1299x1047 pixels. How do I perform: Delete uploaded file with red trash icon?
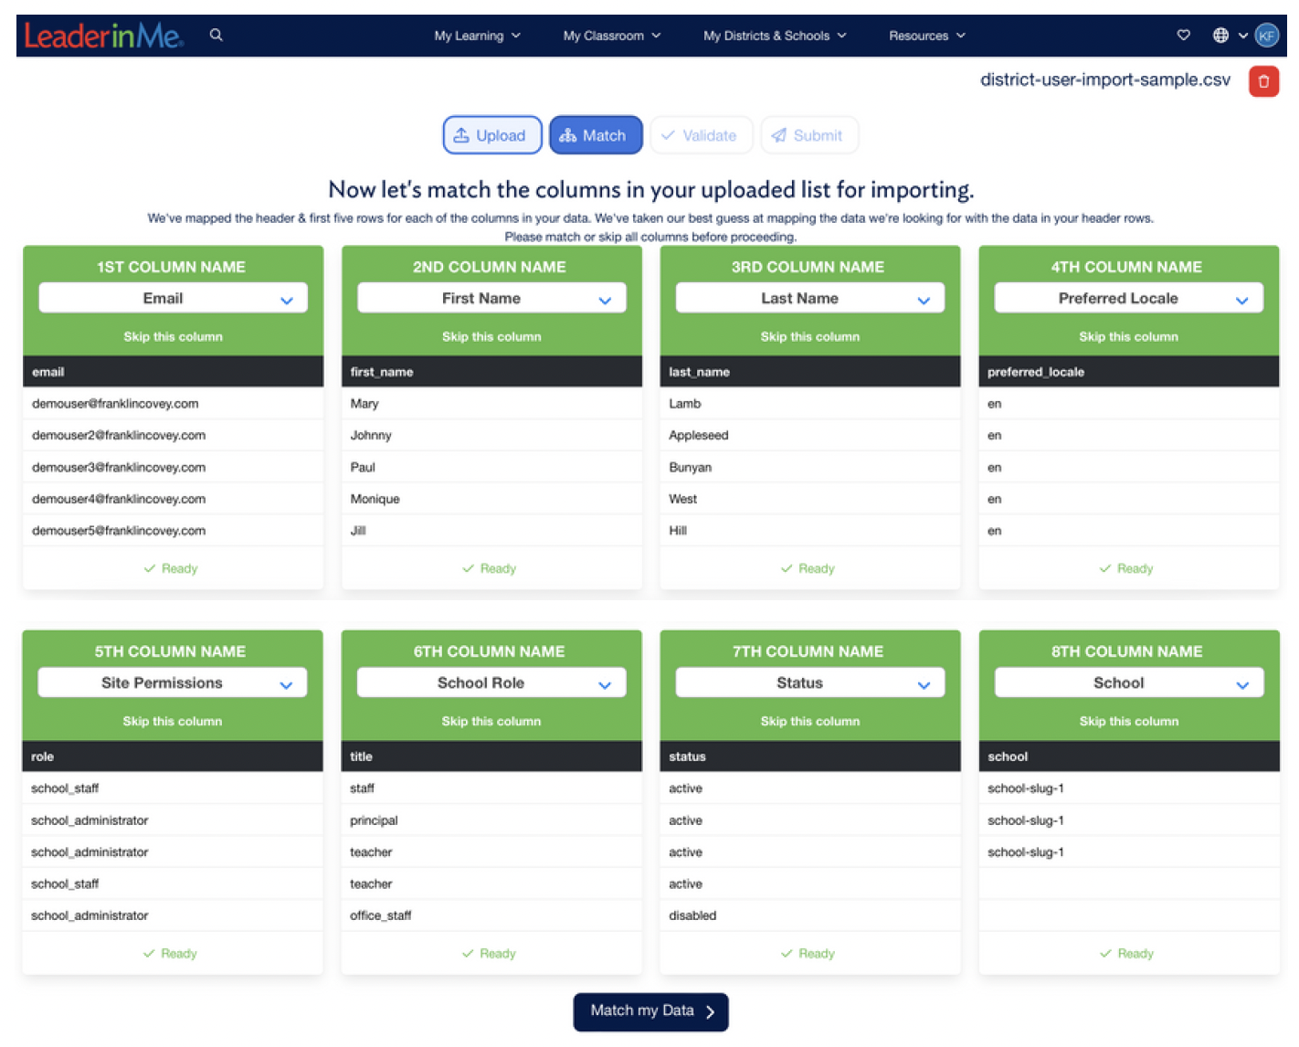pos(1263,81)
